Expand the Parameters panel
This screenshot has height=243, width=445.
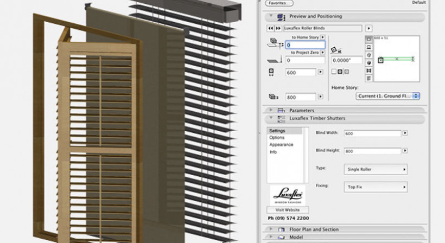point(271,110)
